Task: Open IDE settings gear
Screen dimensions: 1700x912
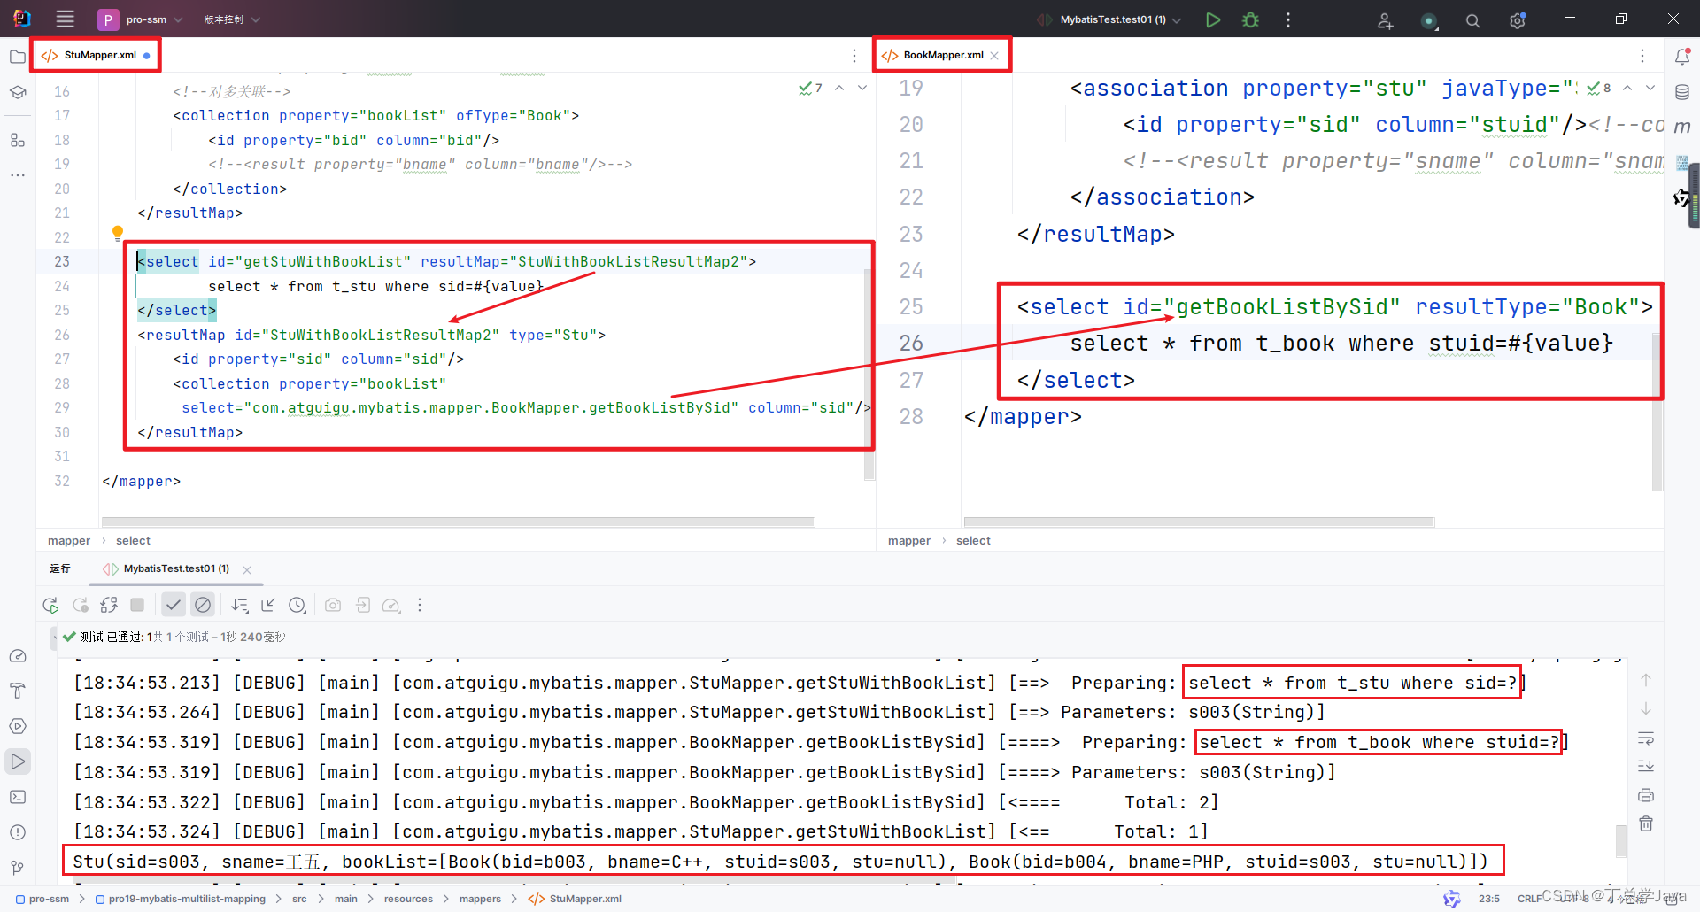Action: tap(1518, 20)
